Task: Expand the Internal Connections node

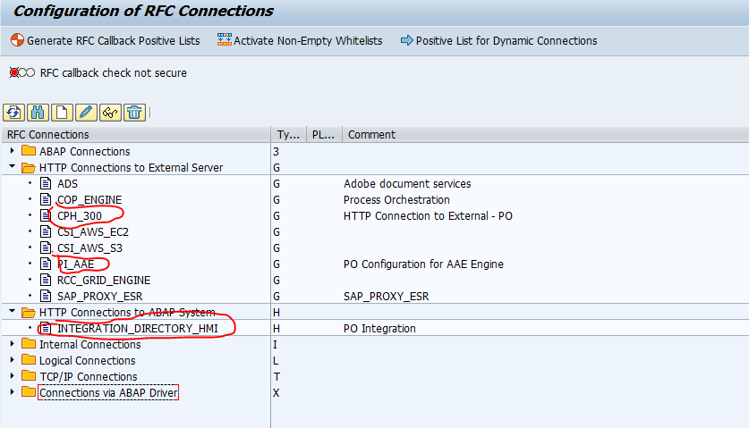Action: (x=13, y=343)
